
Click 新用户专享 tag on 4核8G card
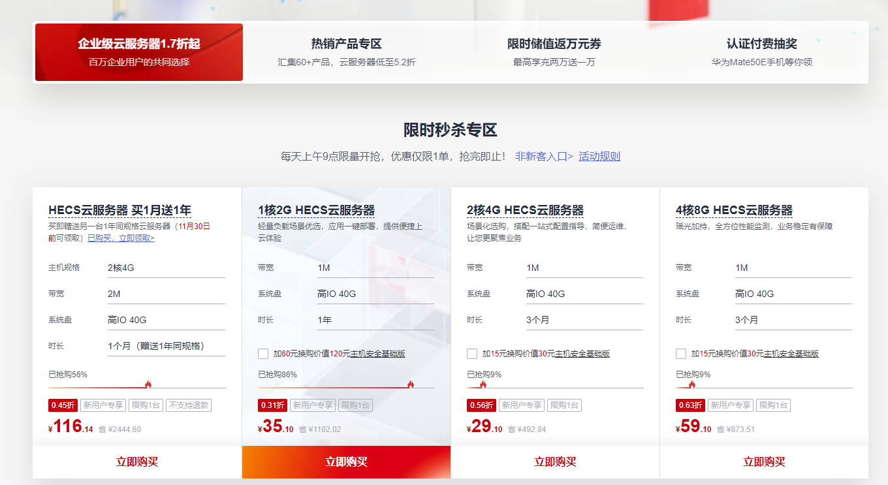(x=731, y=405)
